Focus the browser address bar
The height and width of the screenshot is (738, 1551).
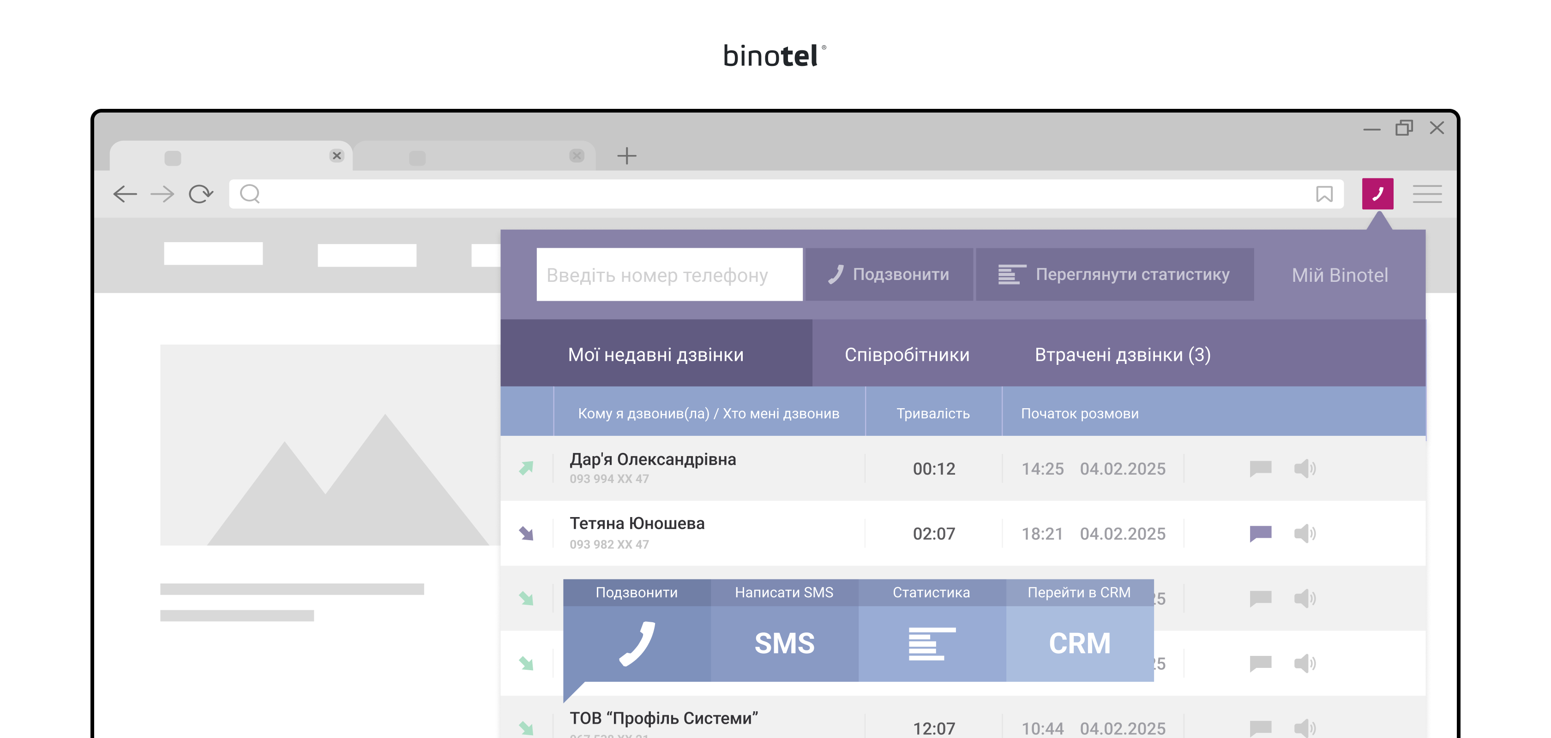click(x=786, y=194)
